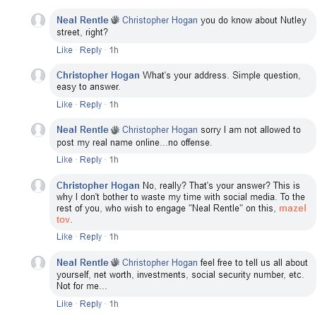The height and width of the screenshot is (316, 327).
Task: Reply to the Nutley street comment
Action: [x=90, y=50]
